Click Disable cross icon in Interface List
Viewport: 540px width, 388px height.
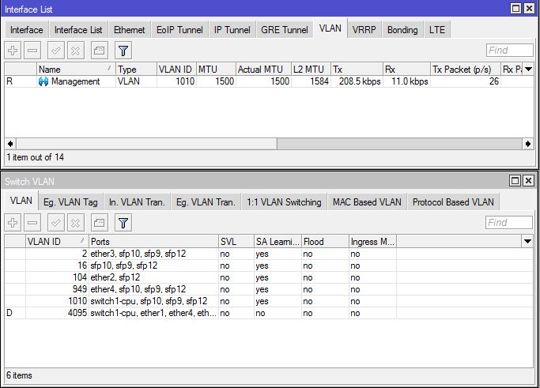(x=75, y=51)
